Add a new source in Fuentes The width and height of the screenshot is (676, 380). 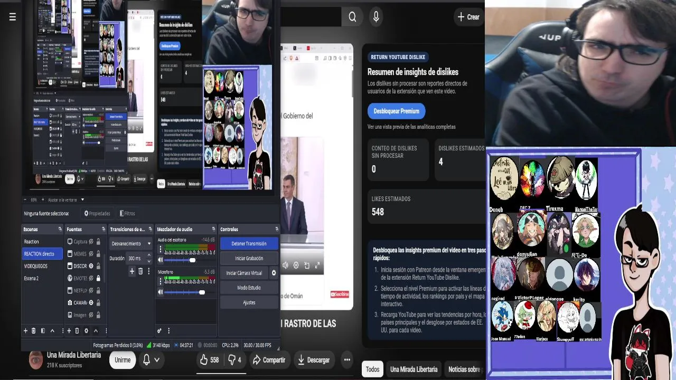tap(69, 331)
